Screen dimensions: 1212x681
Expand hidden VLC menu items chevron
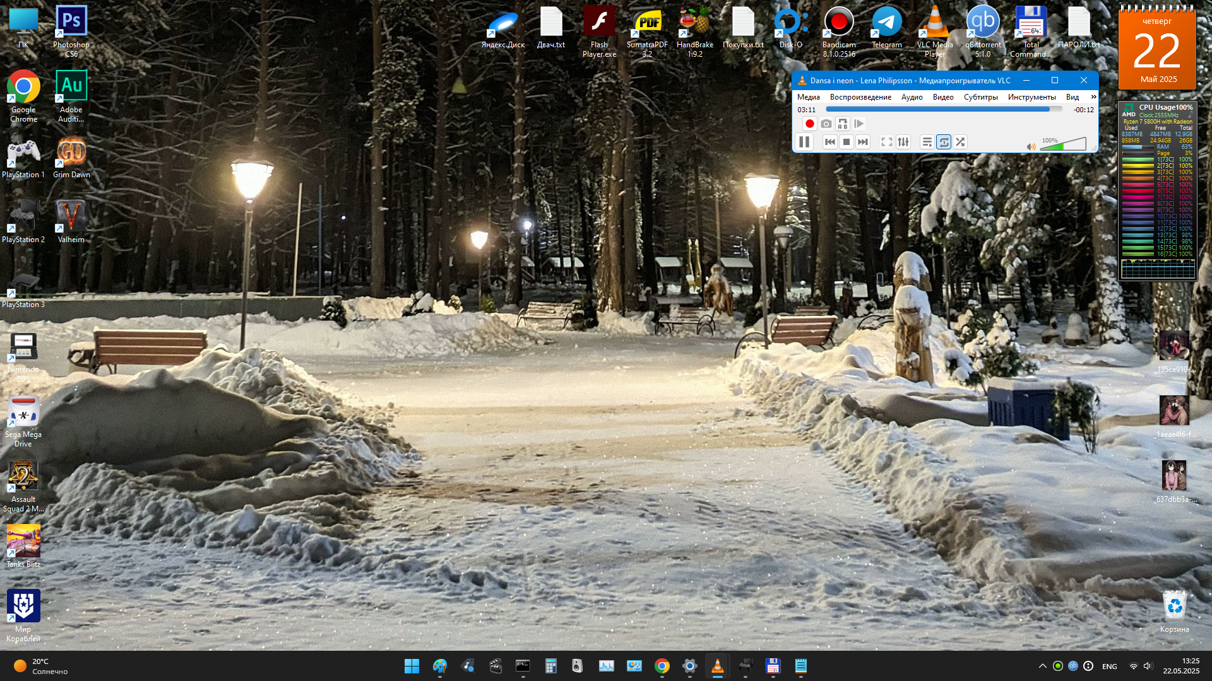pyautogui.click(x=1093, y=97)
